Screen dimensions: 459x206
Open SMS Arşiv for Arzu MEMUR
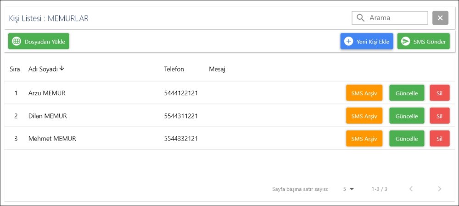(364, 93)
